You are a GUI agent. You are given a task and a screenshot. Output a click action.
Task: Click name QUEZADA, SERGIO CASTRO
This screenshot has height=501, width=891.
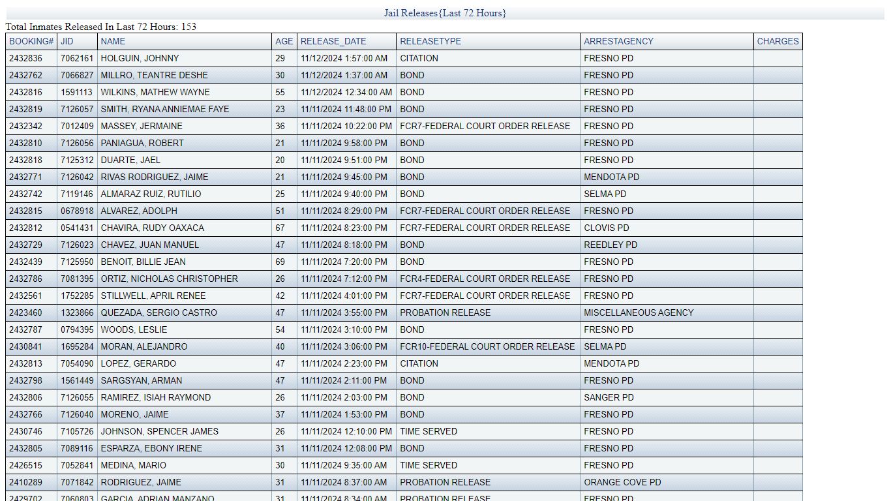pos(159,312)
